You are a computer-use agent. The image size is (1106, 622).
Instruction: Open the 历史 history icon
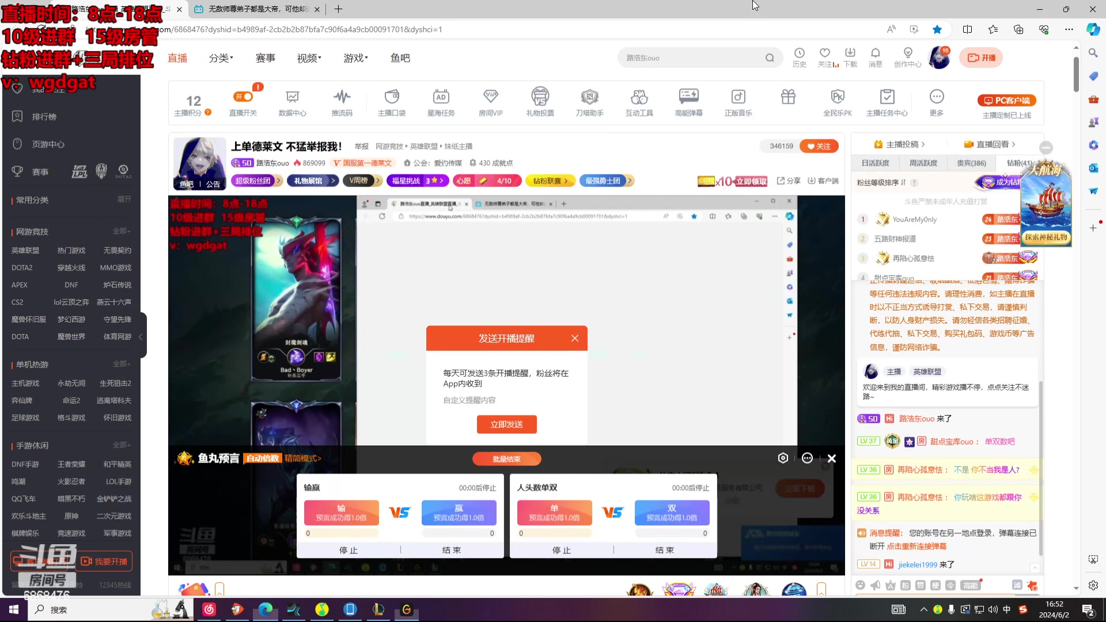tap(800, 58)
